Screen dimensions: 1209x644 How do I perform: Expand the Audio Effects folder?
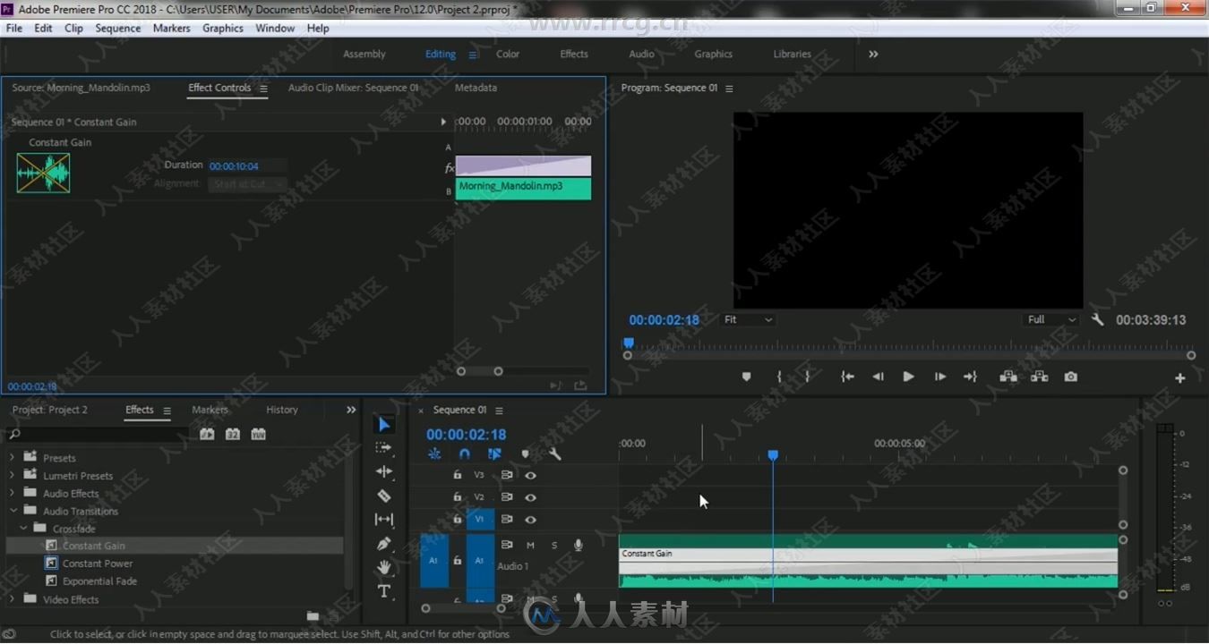(13, 493)
